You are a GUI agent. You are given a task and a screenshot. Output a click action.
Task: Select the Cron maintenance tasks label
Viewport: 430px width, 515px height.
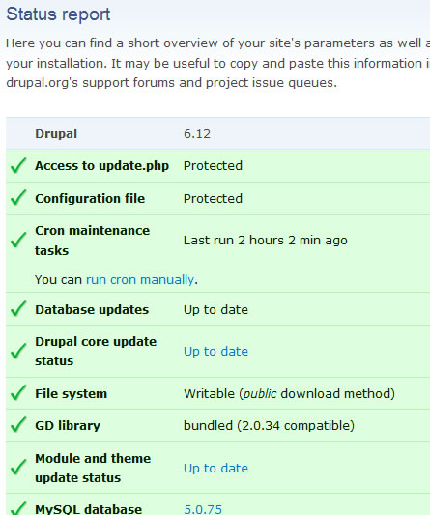[x=93, y=241]
